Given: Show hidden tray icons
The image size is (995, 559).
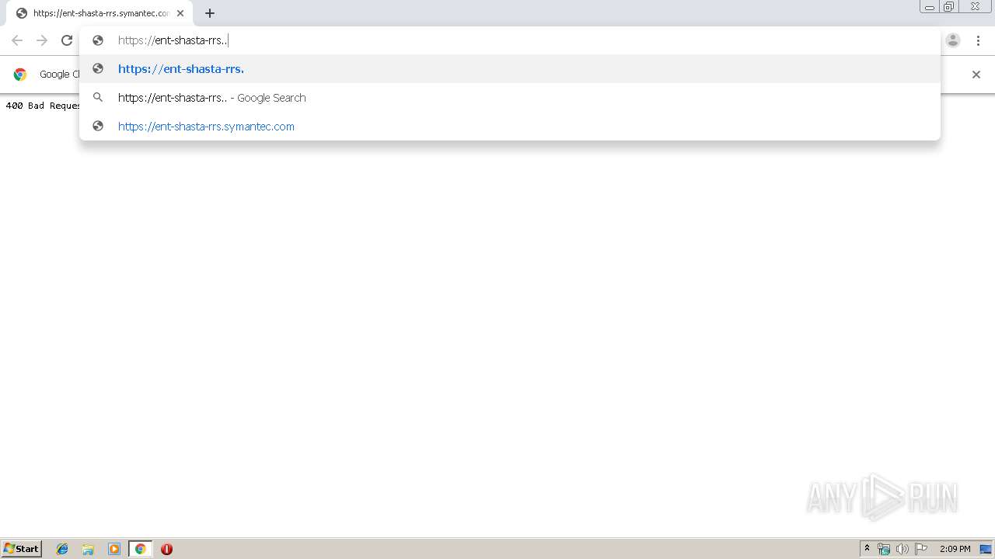Looking at the screenshot, I should click(x=867, y=549).
